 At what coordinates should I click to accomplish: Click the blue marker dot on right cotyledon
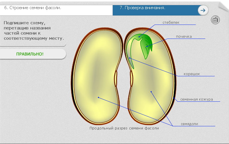[151, 92]
